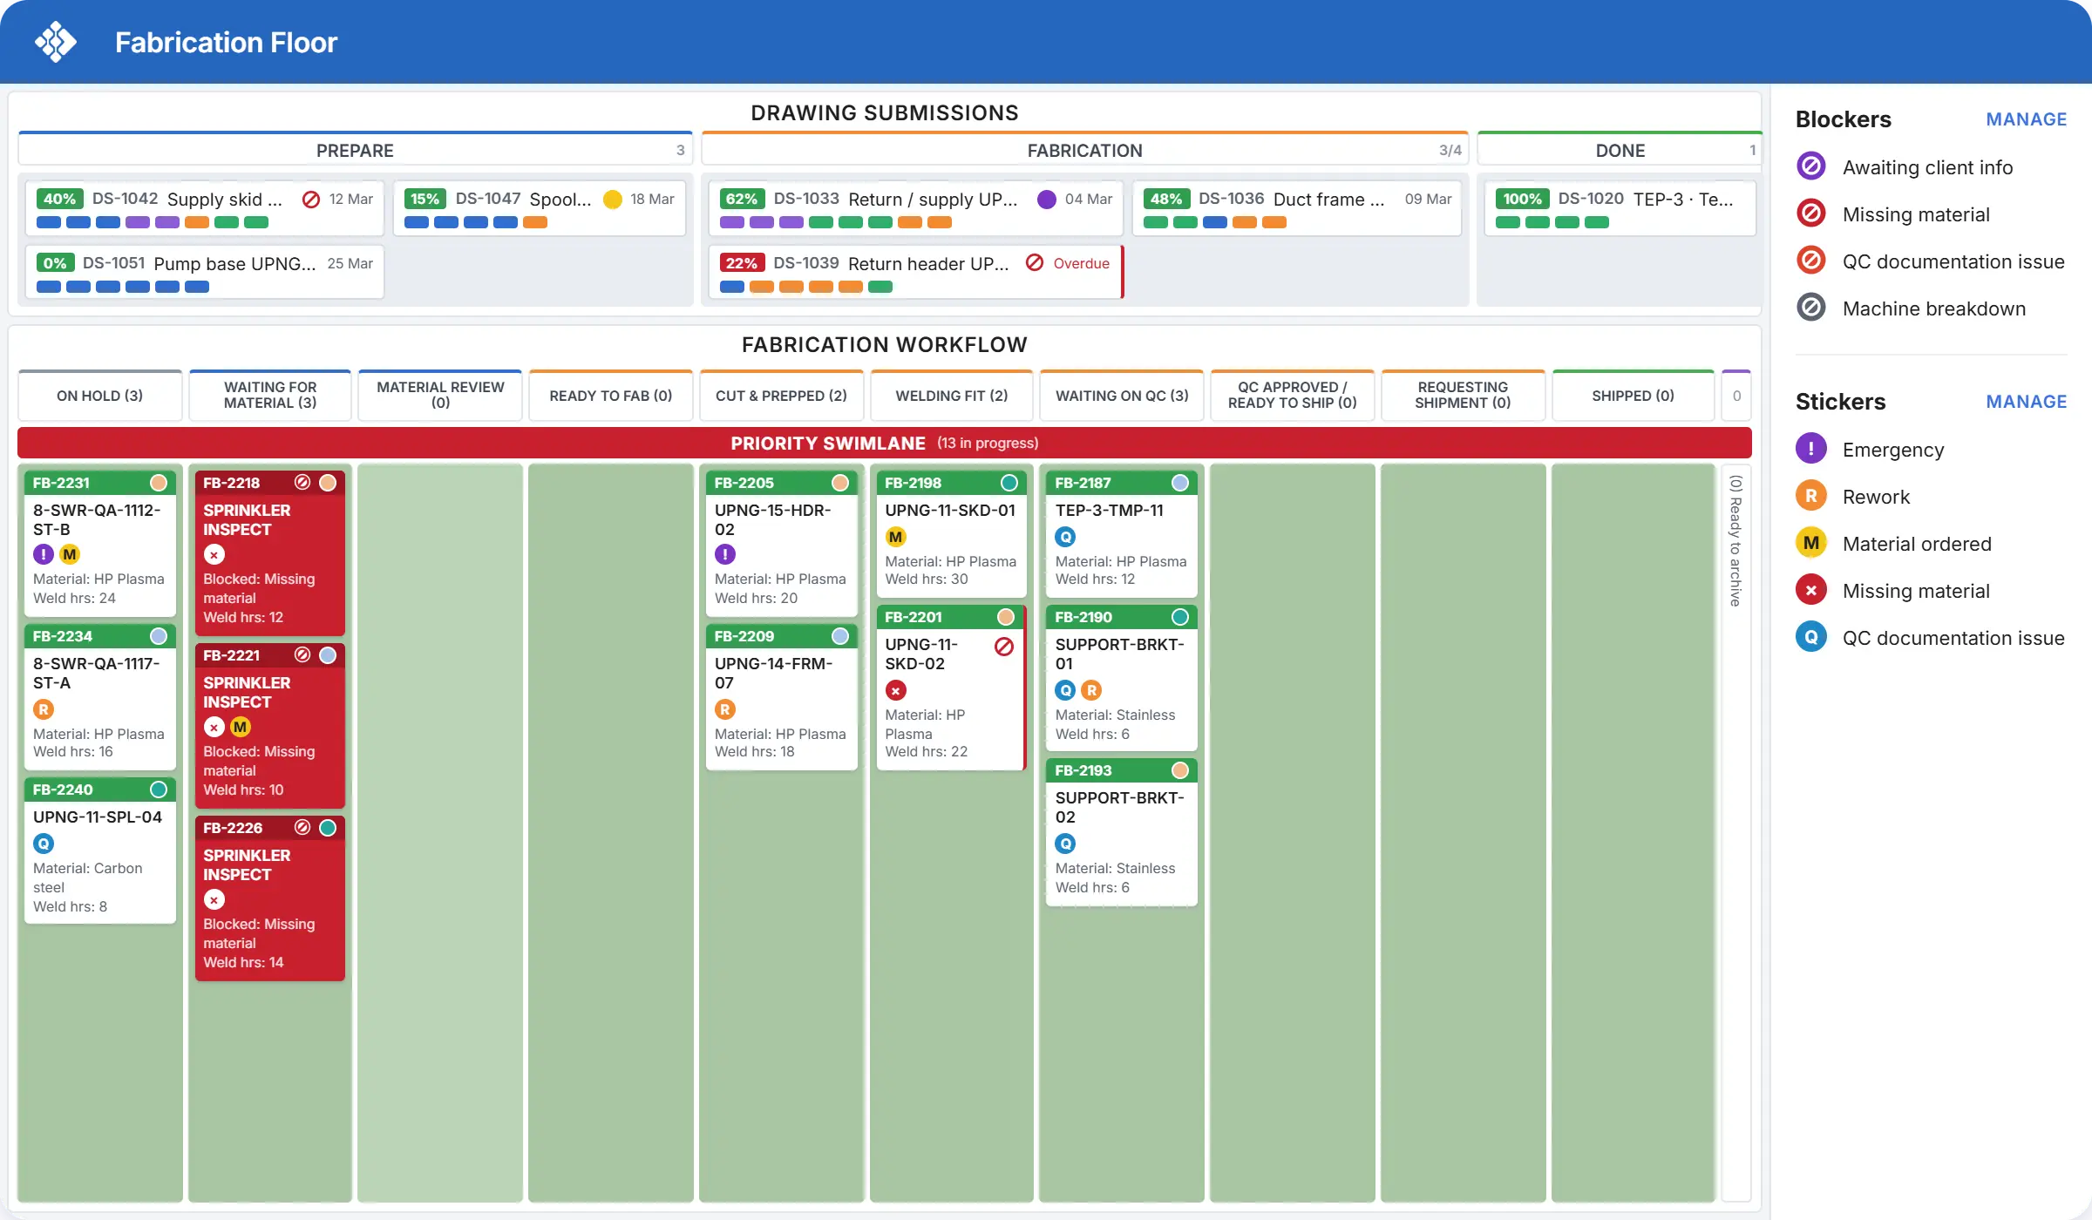Click the Machine breakdown blocker icon
This screenshot has width=2092, height=1220.
pyautogui.click(x=1811, y=308)
